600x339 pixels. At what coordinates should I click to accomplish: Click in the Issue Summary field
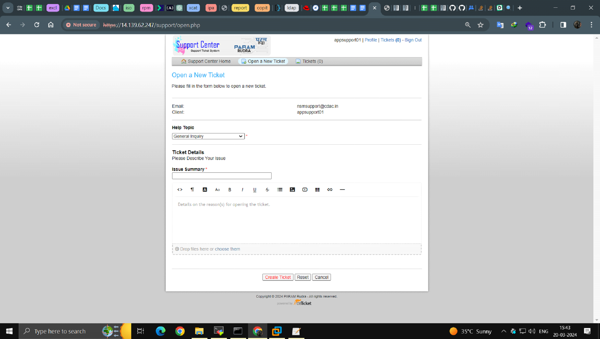(x=222, y=176)
